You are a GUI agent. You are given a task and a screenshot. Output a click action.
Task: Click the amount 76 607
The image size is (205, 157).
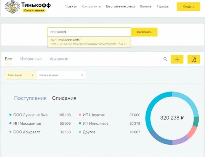[135, 132]
